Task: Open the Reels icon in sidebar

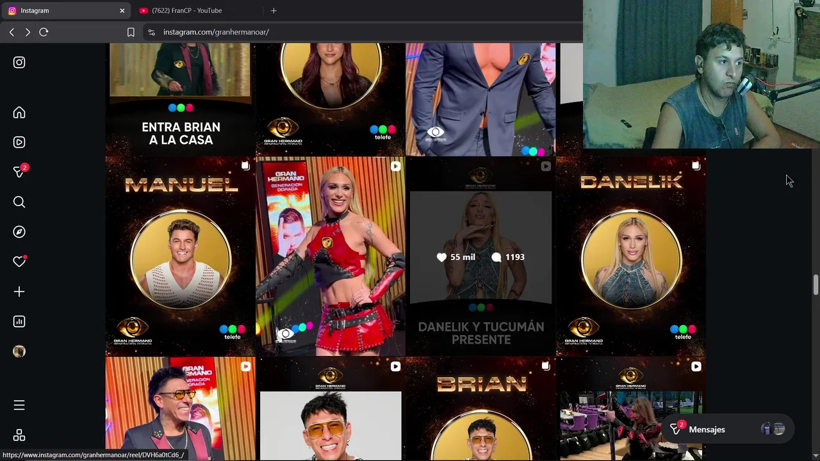Action: pos(19,142)
